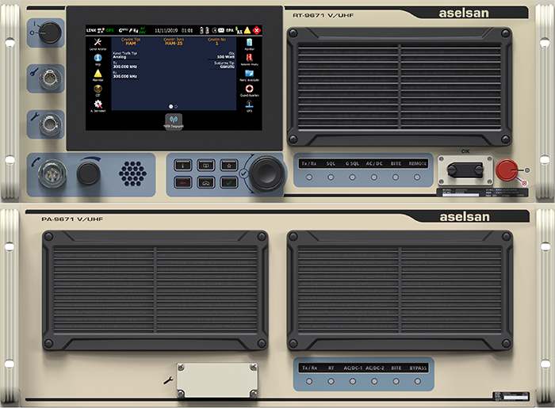Image resolution: width=555 pixels, height=408 pixels.
Task: Select the gear with red tool icon
Action: tap(98, 105)
